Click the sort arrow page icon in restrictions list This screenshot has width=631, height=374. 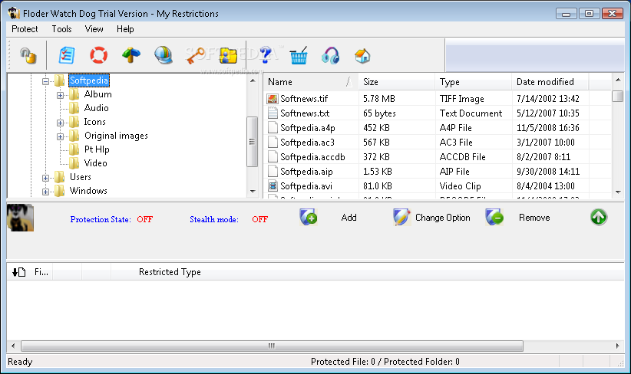coord(19,272)
